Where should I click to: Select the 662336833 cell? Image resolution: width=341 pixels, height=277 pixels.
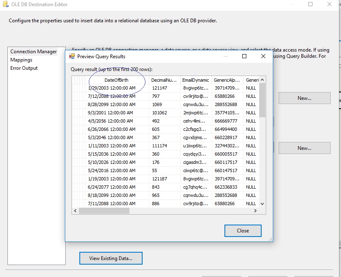[x=227, y=187]
